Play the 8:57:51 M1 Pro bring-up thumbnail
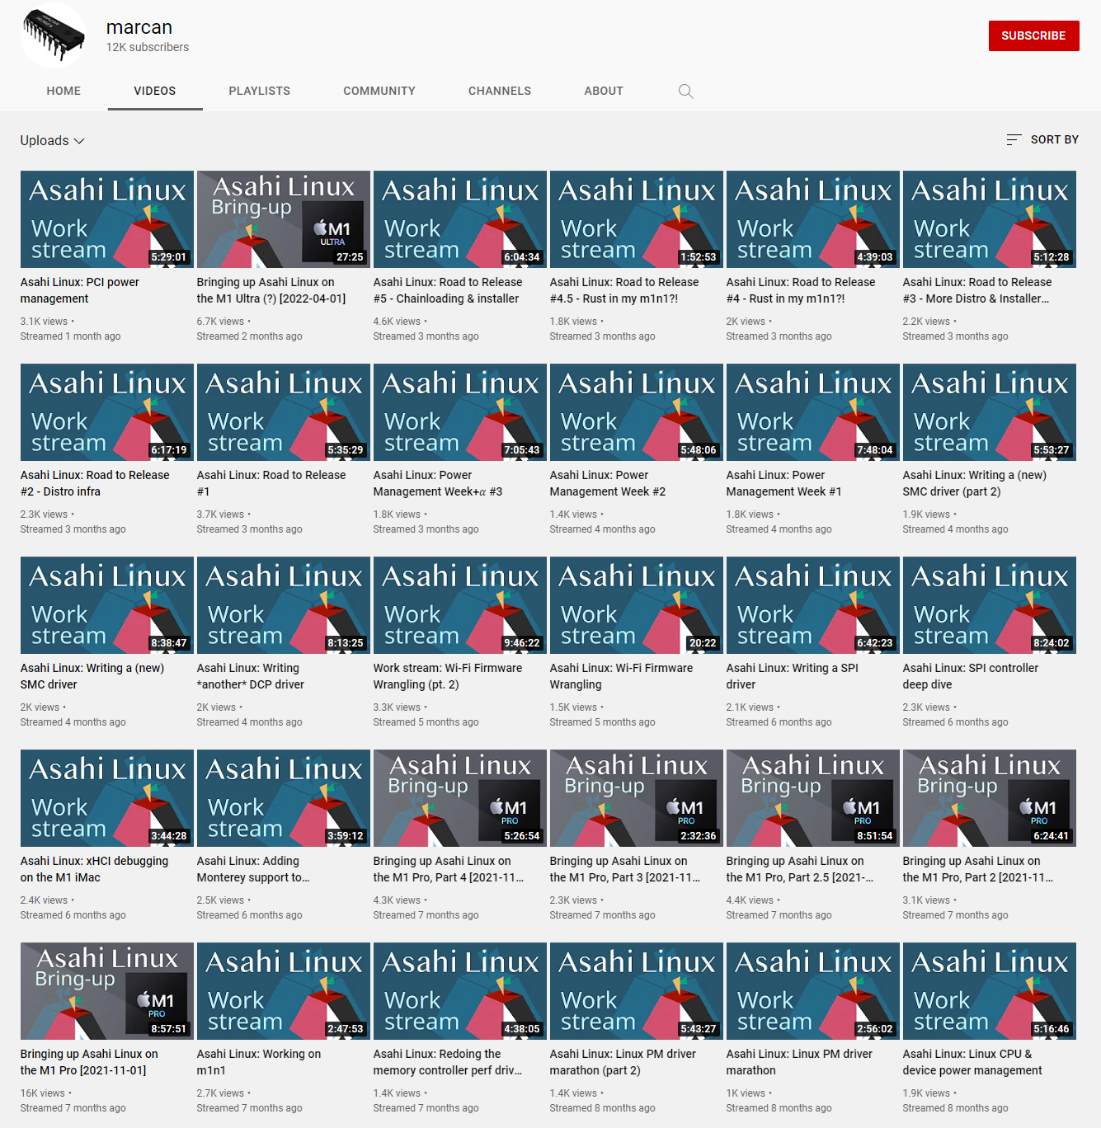The height and width of the screenshot is (1128, 1101). point(107,991)
